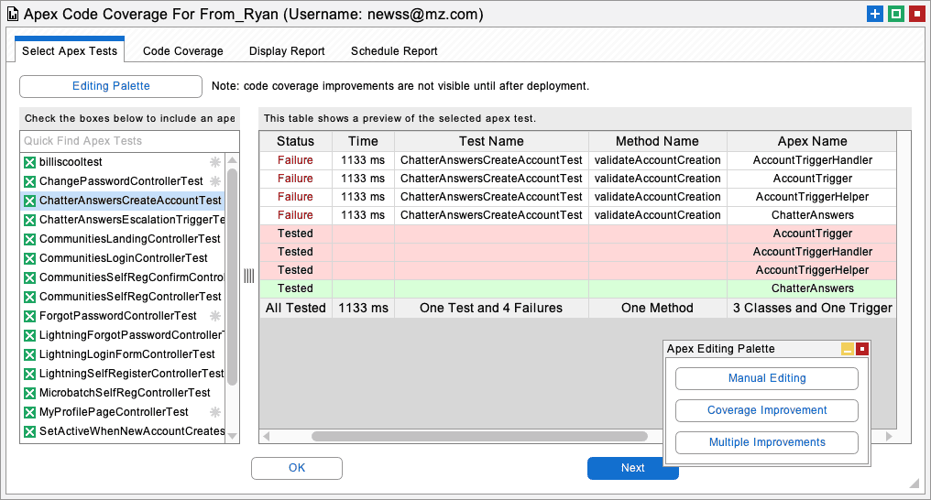The height and width of the screenshot is (500, 931).
Task: Click the Time column header
Action: tap(363, 141)
